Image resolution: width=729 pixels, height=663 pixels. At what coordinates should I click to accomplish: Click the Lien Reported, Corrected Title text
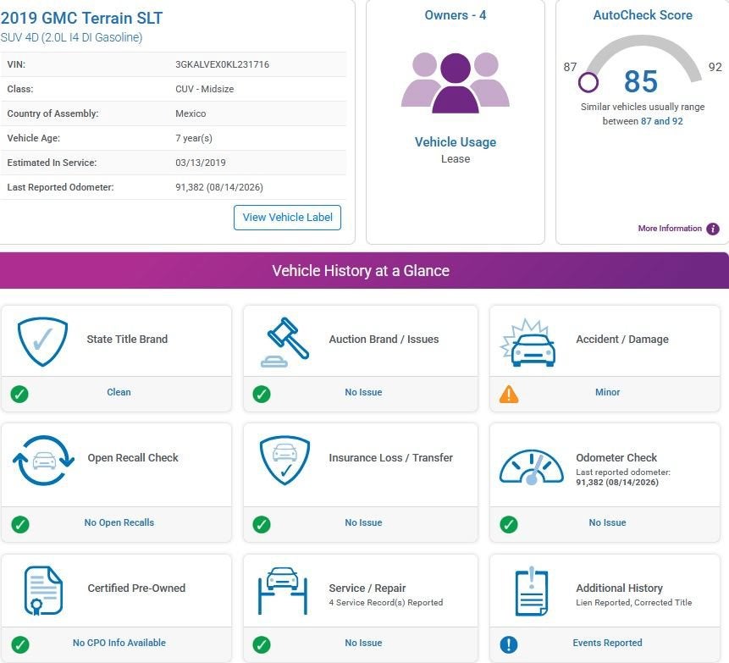(x=633, y=603)
